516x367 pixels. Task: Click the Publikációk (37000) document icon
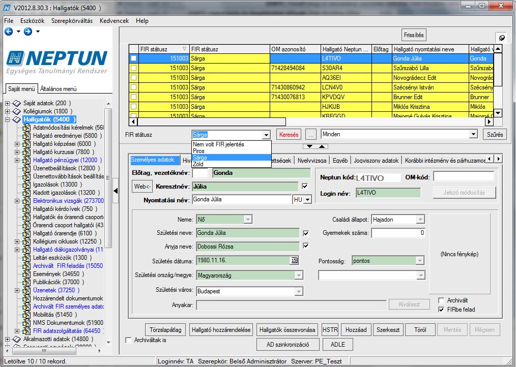pyautogui.click(x=26, y=282)
